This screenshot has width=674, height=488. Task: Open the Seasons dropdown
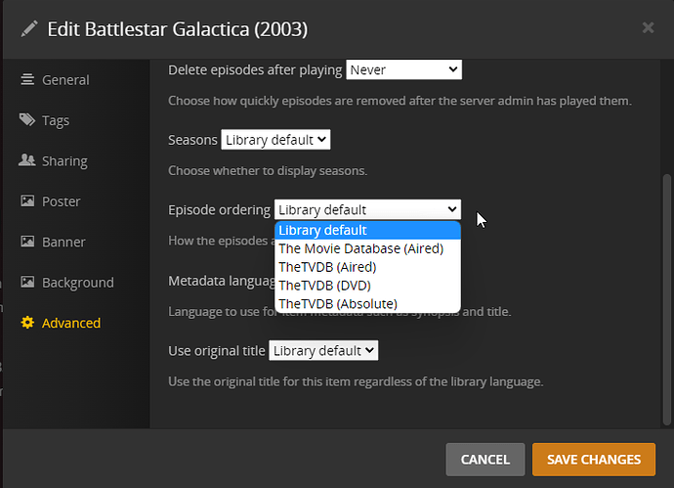tap(275, 140)
